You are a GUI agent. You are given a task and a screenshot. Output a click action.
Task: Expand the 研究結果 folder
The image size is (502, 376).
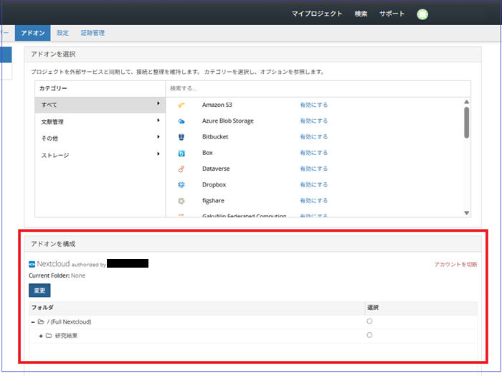point(41,336)
